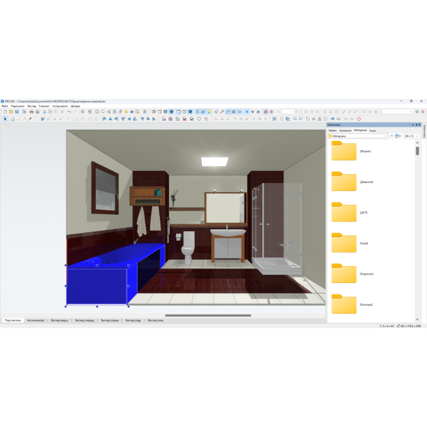Open the [Дзеркала] materials folder
427x427 pixels.
point(344,181)
